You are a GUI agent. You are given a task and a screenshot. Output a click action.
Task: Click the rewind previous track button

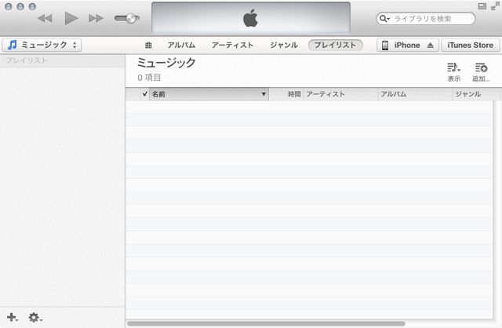[45, 19]
